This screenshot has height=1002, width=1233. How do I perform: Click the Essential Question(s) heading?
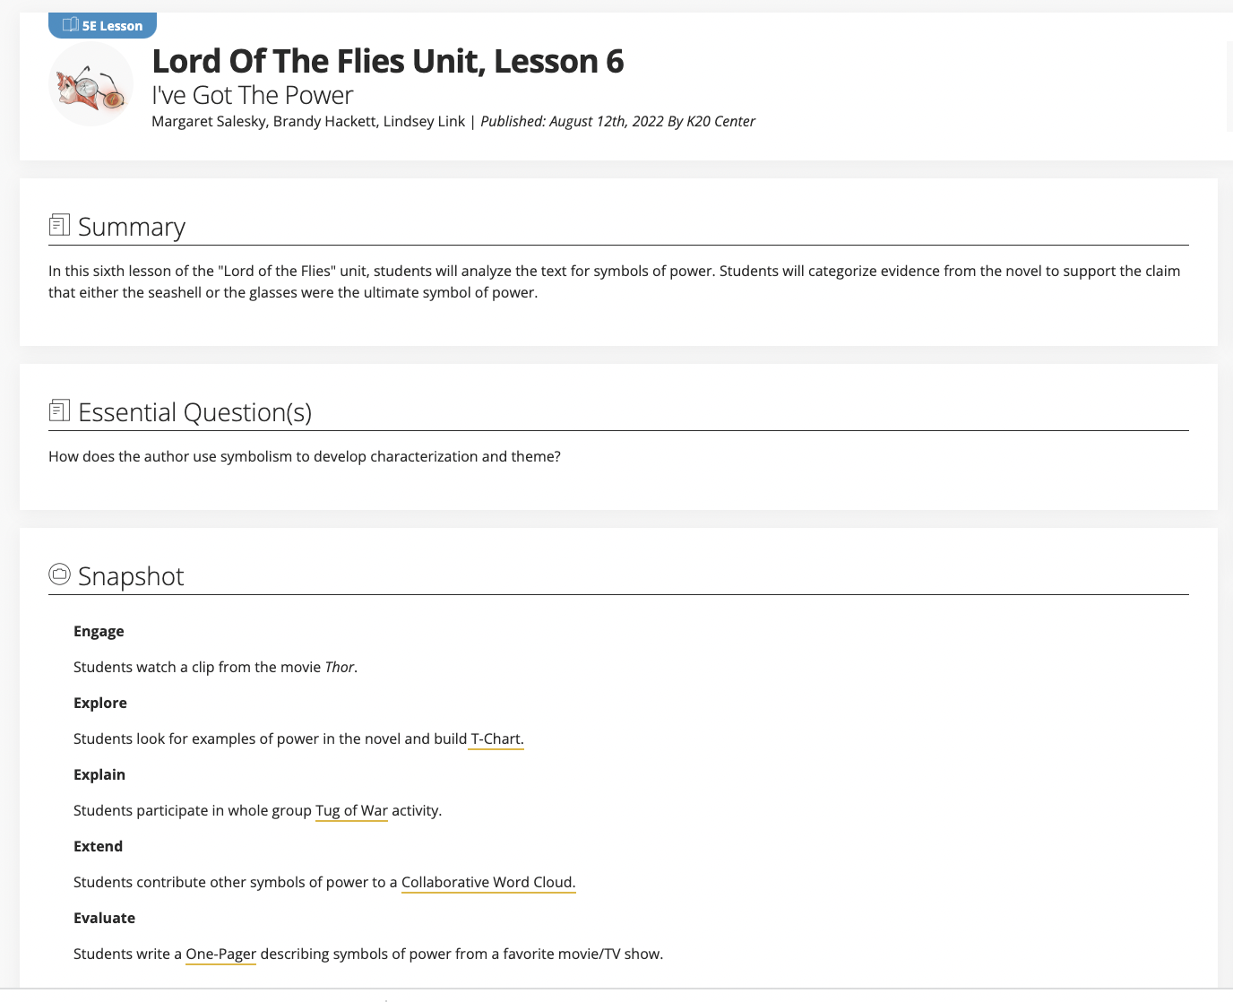(x=194, y=411)
